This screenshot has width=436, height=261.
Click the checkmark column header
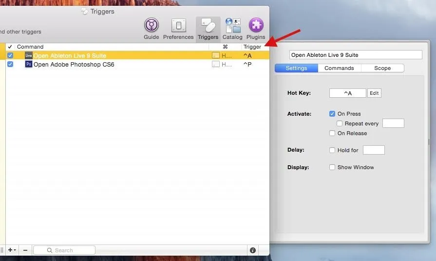coord(10,47)
